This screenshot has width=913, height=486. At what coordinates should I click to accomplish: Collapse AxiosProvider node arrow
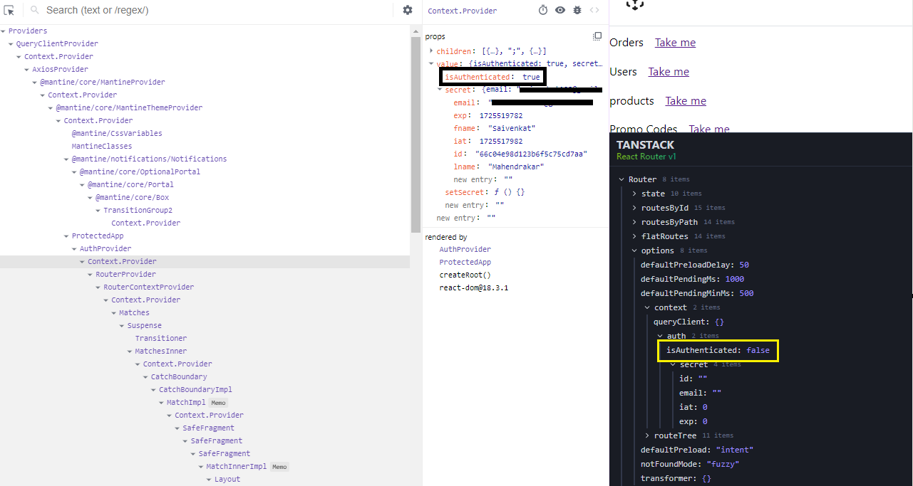pos(27,70)
